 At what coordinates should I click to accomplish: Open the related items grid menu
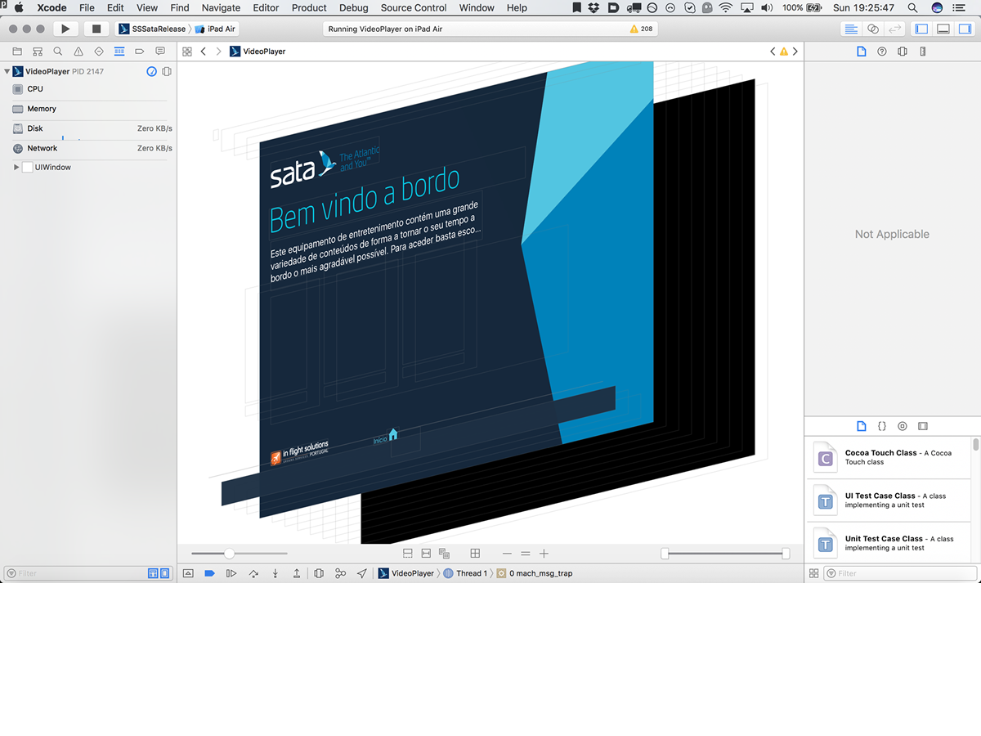click(x=187, y=52)
